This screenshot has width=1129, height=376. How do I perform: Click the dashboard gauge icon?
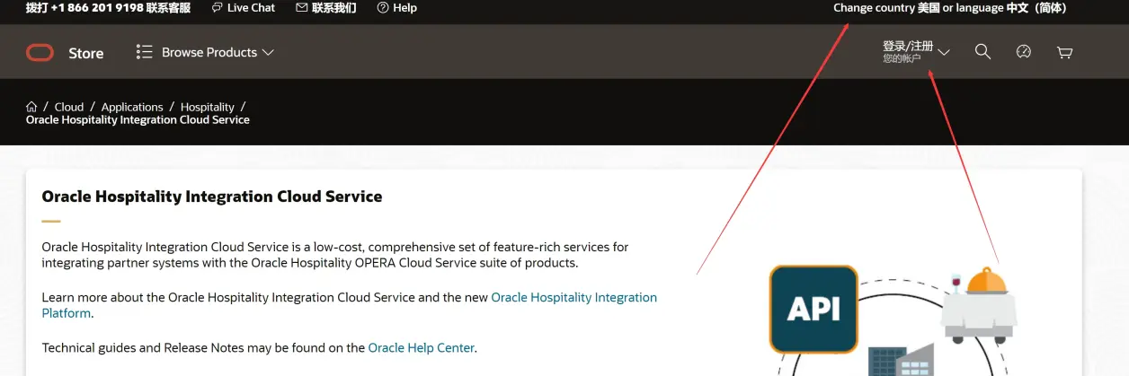click(x=1024, y=52)
